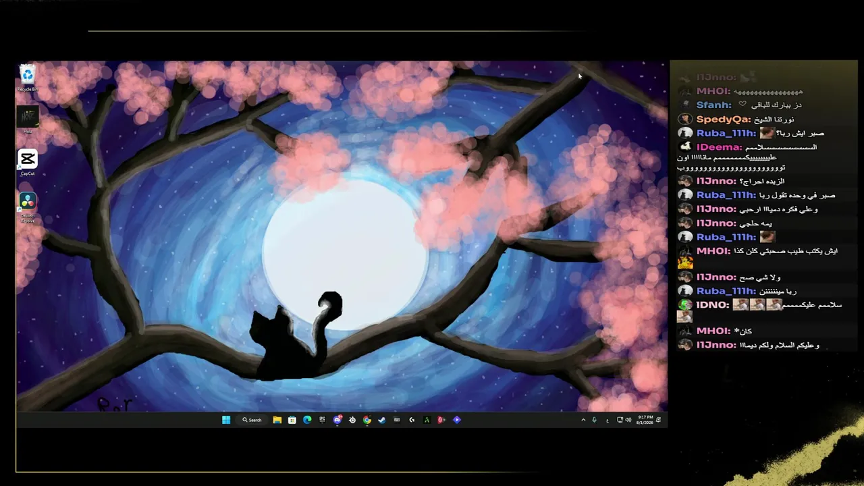This screenshot has height=486, width=864.
Task: Open Discord from the taskbar
Action: pyautogui.click(x=337, y=420)
